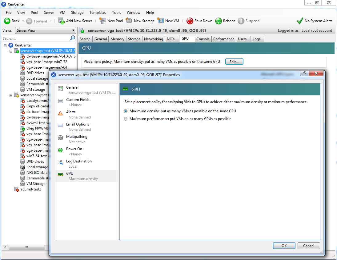The image size is (337, 260).
Task: Open the Server View dropdown
Action: tap(73, 30)
